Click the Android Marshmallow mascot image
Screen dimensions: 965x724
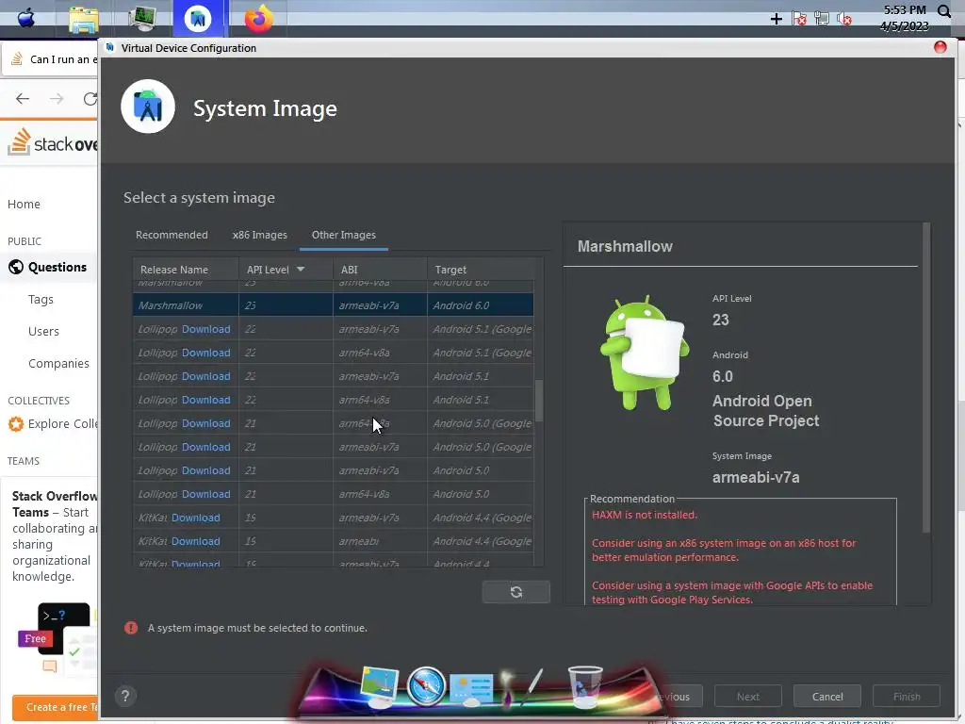pyautogui.click(x=644, y=353)
